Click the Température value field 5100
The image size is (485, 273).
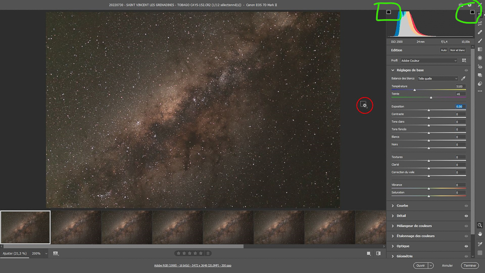coord(460,87)
